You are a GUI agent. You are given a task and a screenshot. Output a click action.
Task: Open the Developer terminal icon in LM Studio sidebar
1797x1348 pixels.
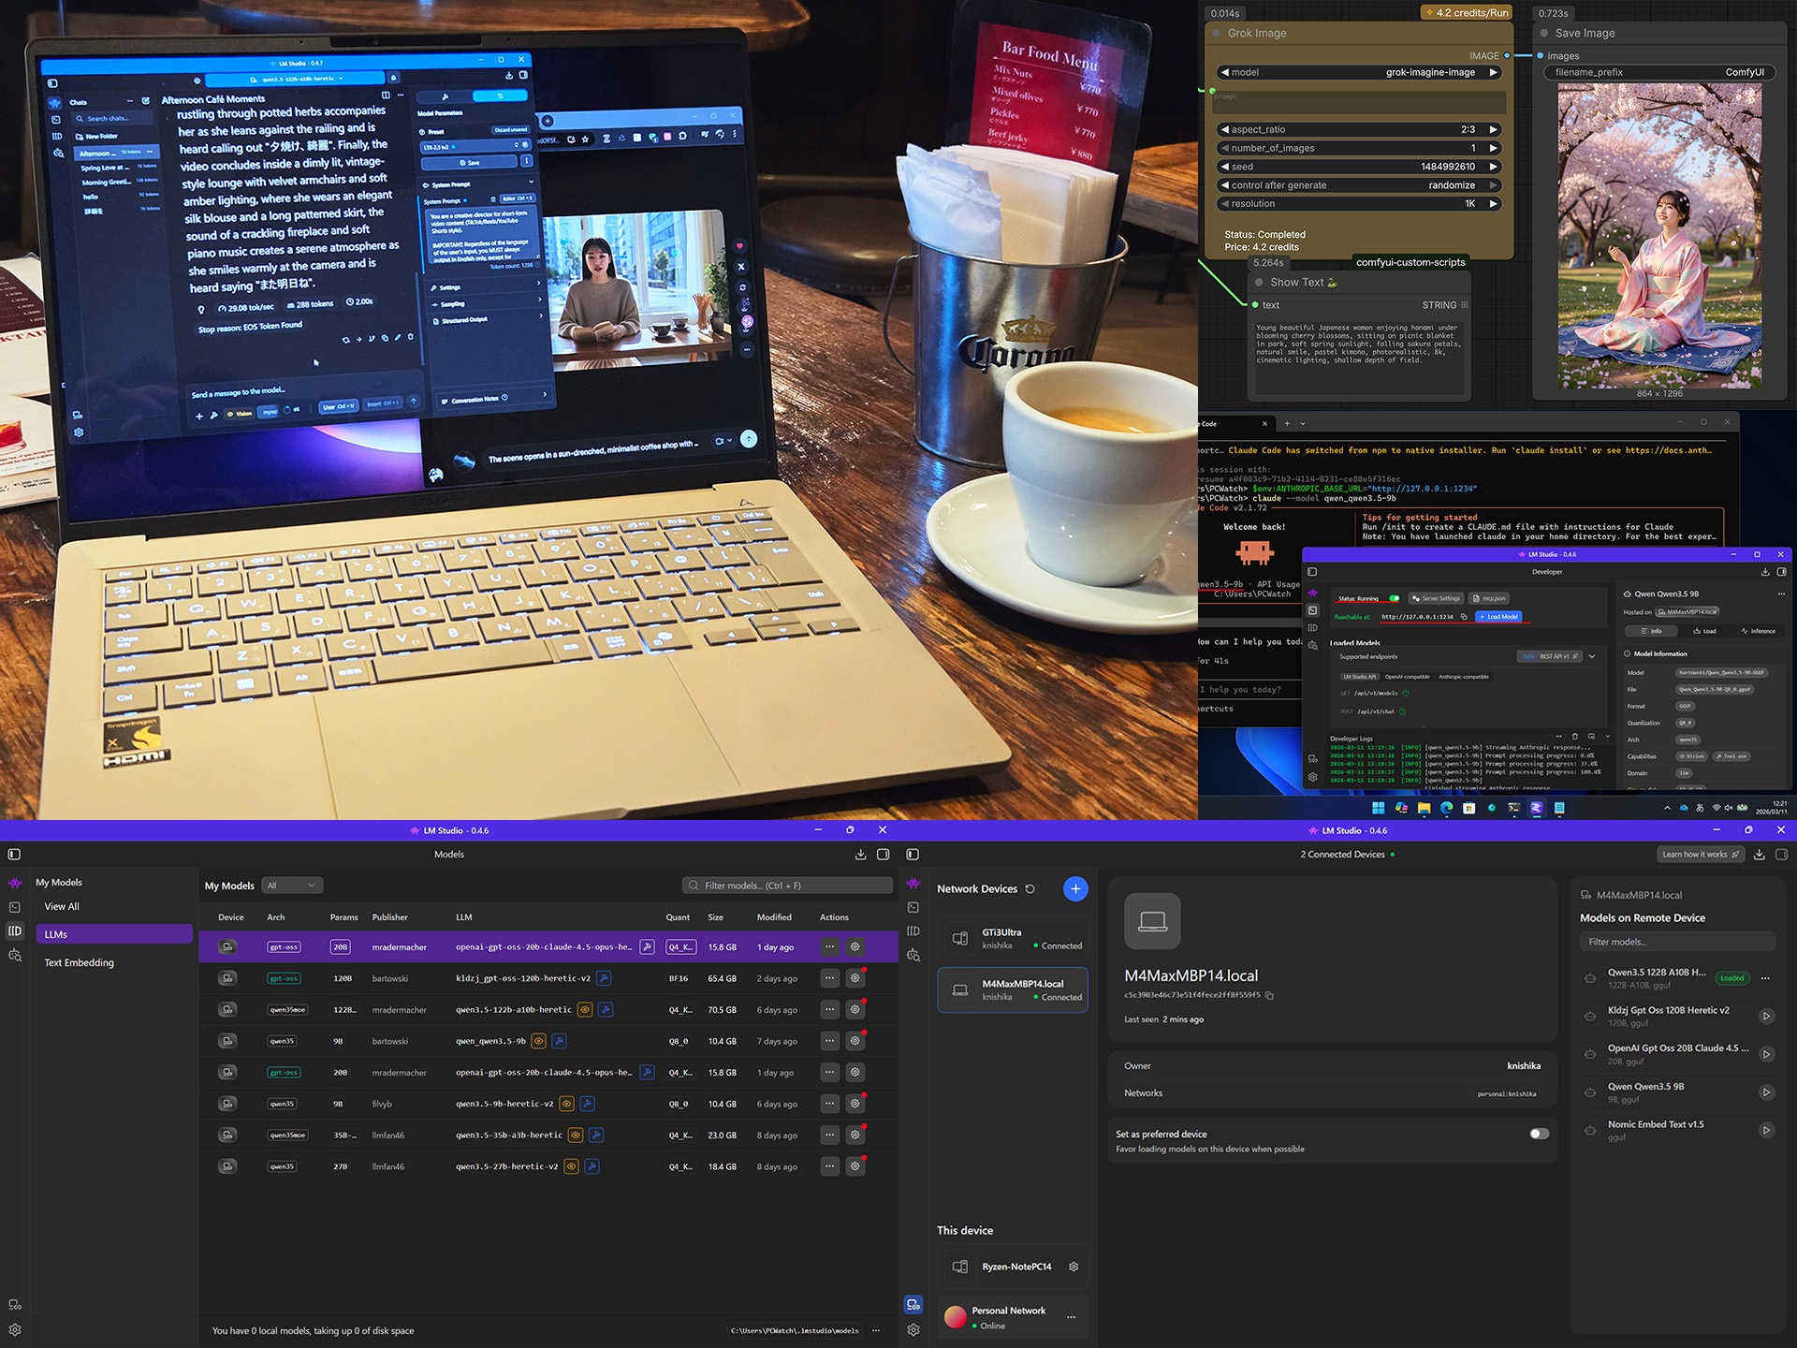(x=14, y=907)
